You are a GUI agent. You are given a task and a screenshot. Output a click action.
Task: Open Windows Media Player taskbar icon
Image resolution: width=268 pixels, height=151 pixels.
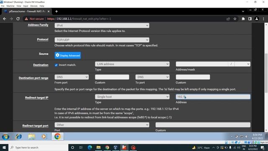(44, 137)
